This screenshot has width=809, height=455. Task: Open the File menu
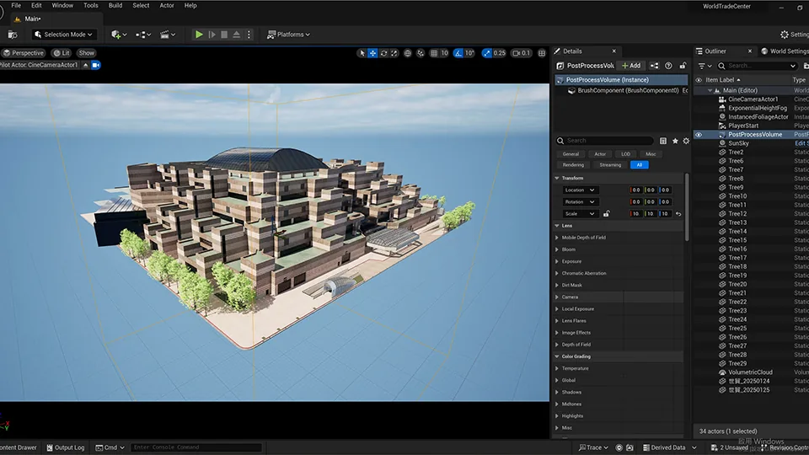tap(16, 6)
